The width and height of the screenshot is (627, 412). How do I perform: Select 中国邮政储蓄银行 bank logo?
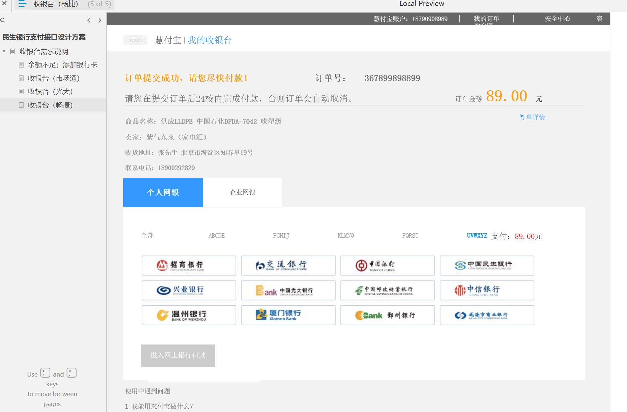tap(388, 290)
